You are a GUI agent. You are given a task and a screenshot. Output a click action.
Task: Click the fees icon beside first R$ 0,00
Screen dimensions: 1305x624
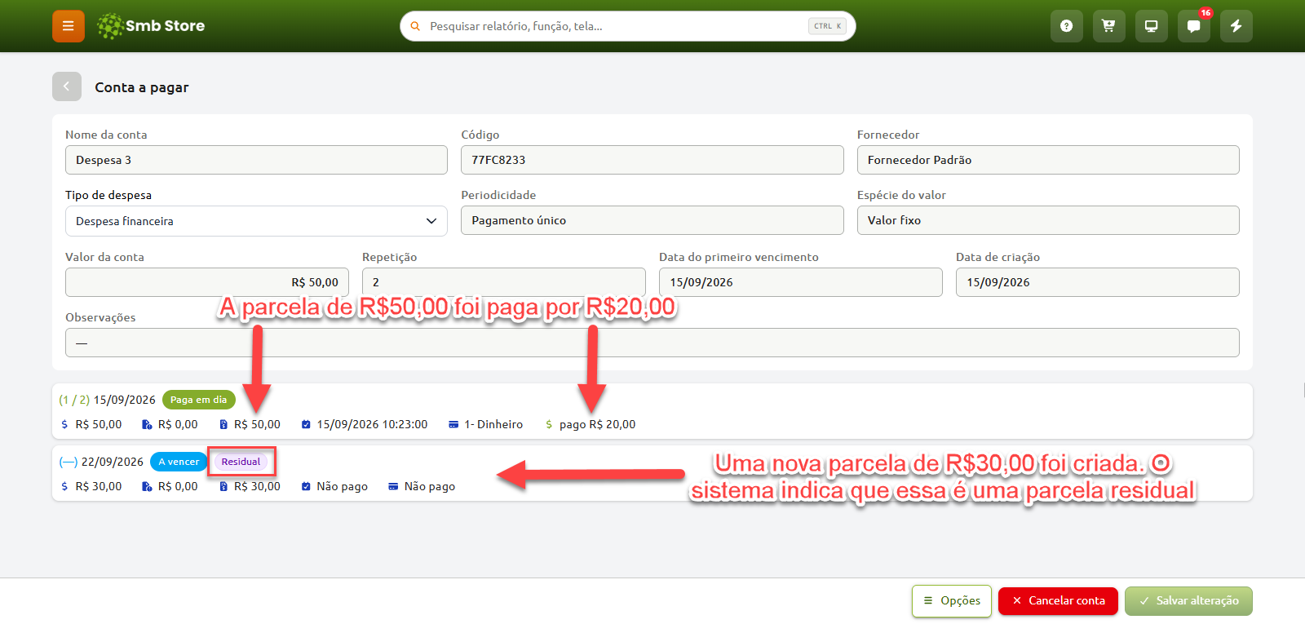pyautogui.click(x=147, y=424)
